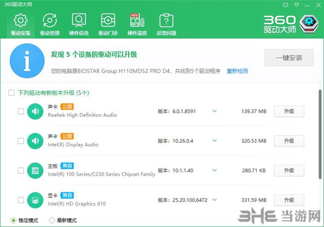Viewport: 324px width, 227px height.
Task: Upgrade the Intel 100 Series chipset driver
Action: pyautogui.click(x=289, y=171)
